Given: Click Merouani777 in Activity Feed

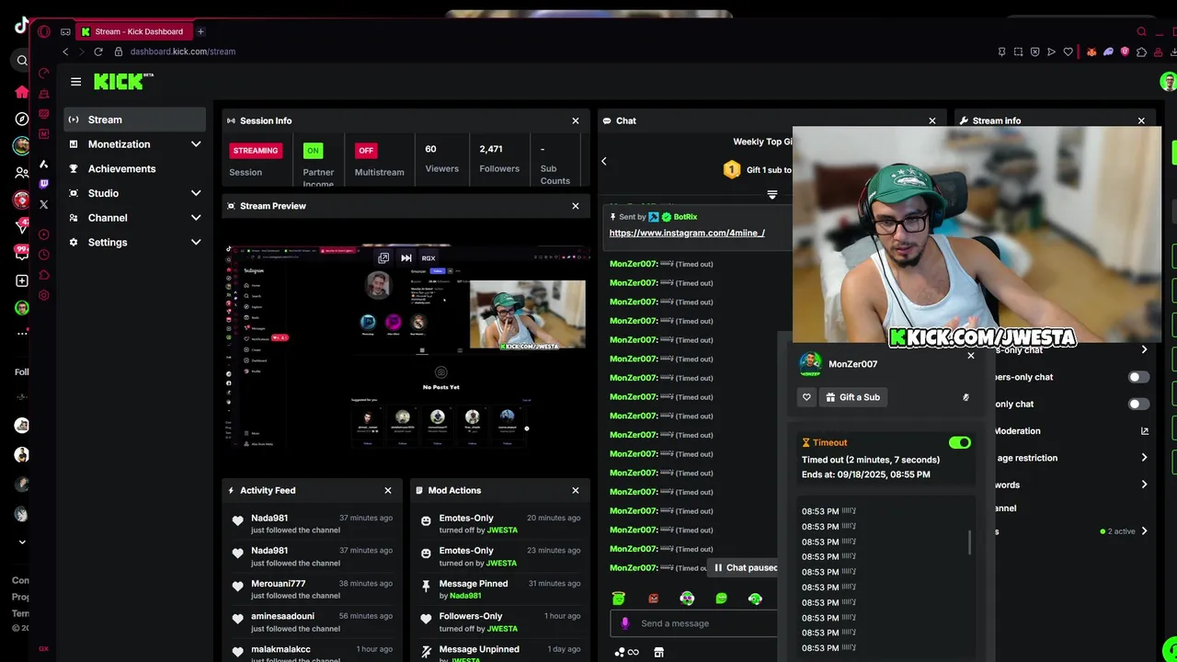Looking at the screenshot, I should pyautogui.click(x=279, y=584).
